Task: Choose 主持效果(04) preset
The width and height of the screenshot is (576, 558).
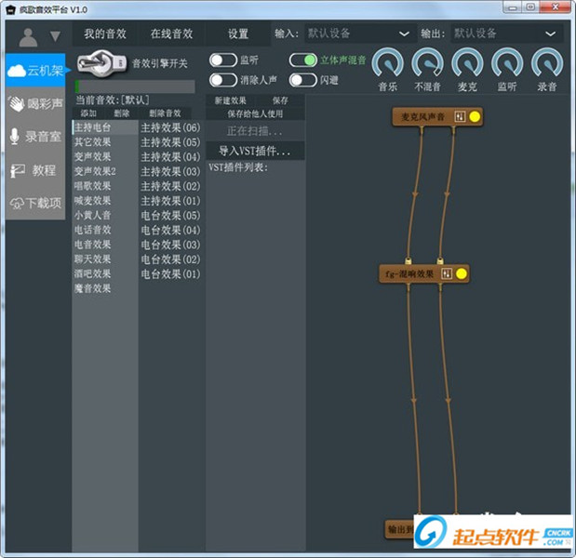Action: (171, 157)
